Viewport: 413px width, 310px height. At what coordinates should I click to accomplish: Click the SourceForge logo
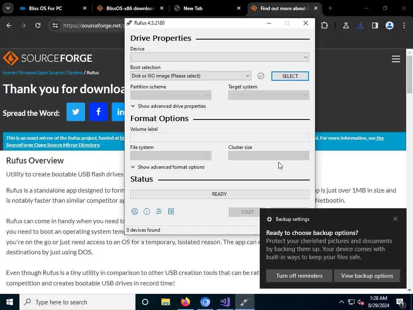(x=48, y=58)
